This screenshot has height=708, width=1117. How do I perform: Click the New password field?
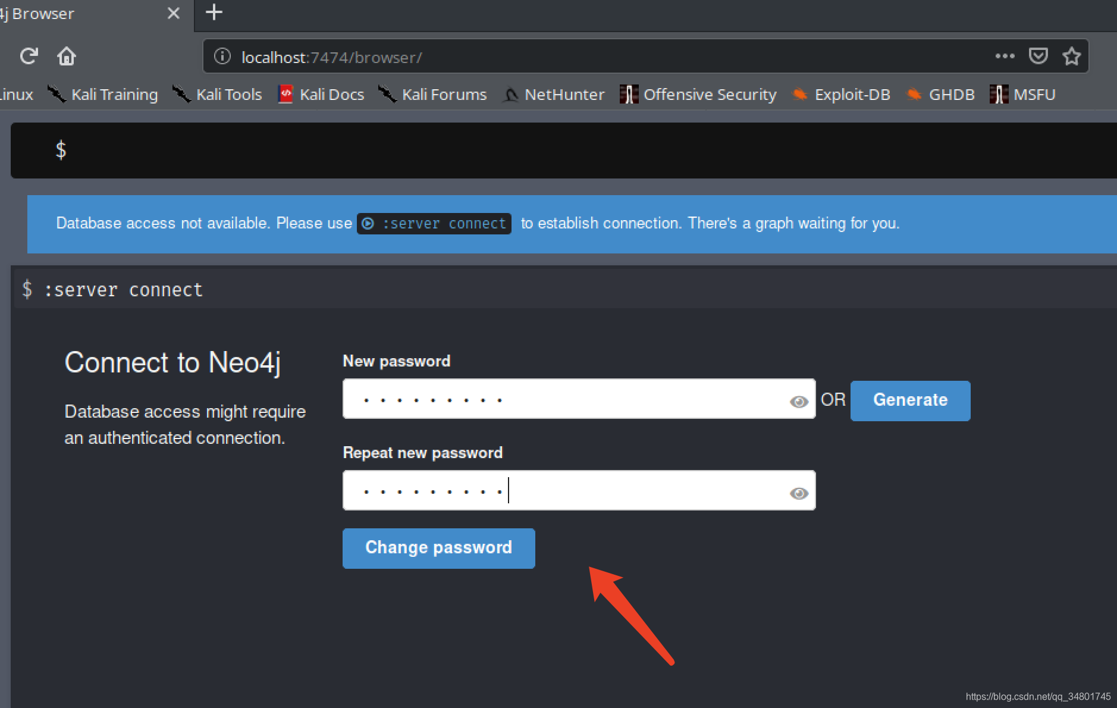579,399
